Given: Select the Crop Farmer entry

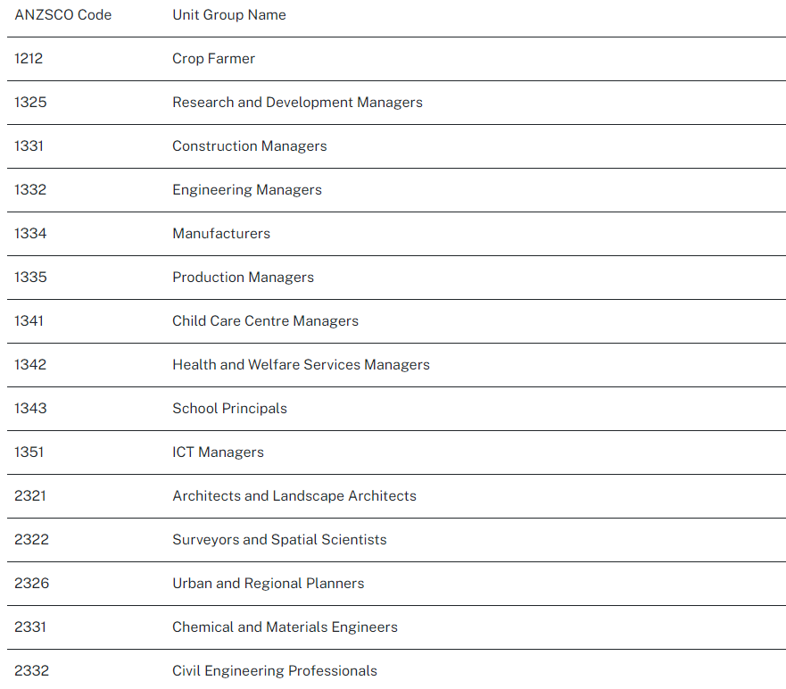Looking at the screenshot, I should tap(214, 59).
